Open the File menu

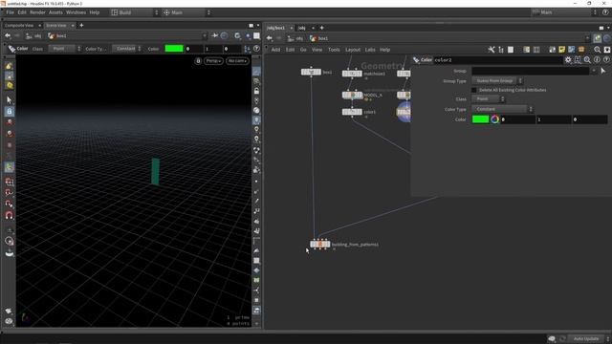pos(10,12)
